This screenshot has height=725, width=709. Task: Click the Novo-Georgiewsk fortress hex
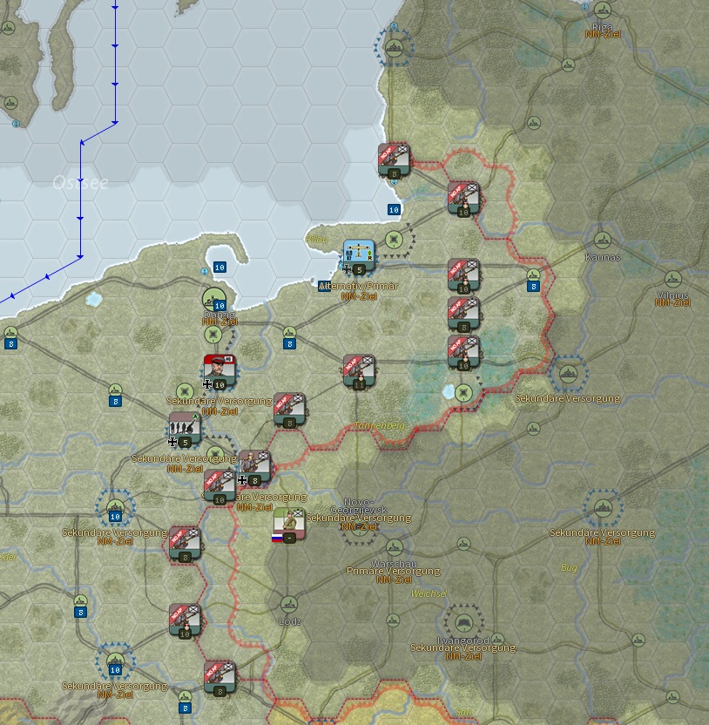[359, 531]
